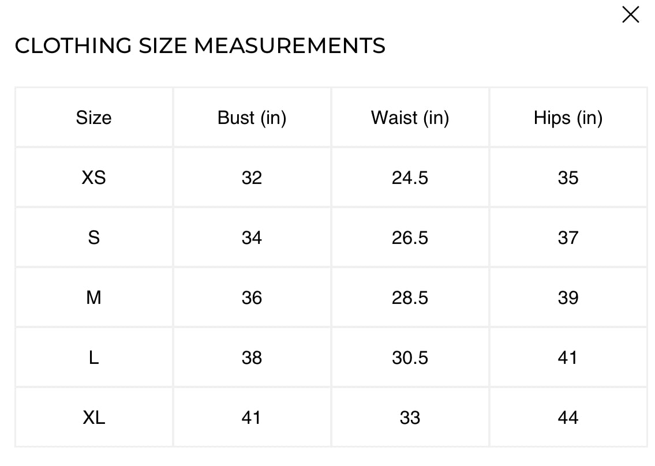The width and height of the screenshot is (655, 466).
Task: Select the L size row label
Action: (x=93, y=358)
